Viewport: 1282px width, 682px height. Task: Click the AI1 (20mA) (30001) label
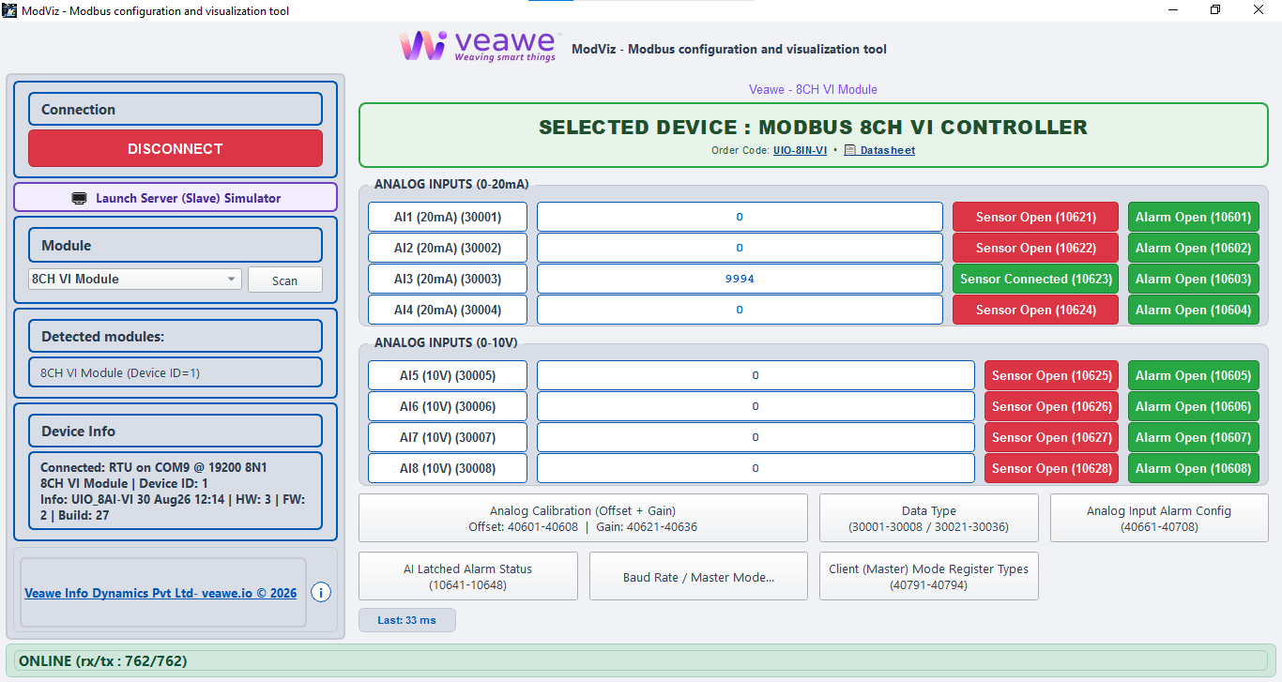click(448, 217)
